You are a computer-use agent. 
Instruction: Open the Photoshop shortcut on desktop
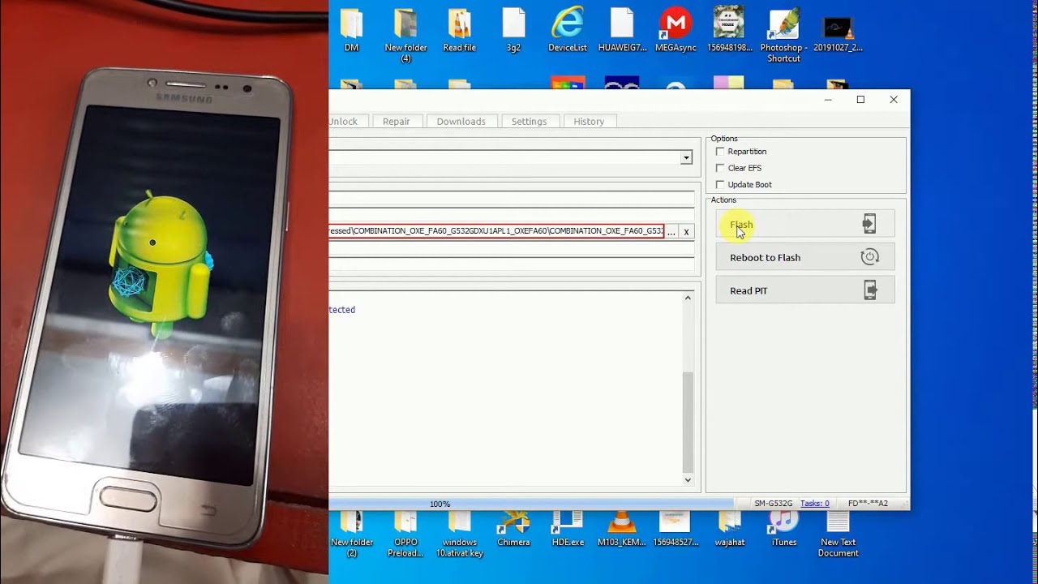[x=784, y=35]
